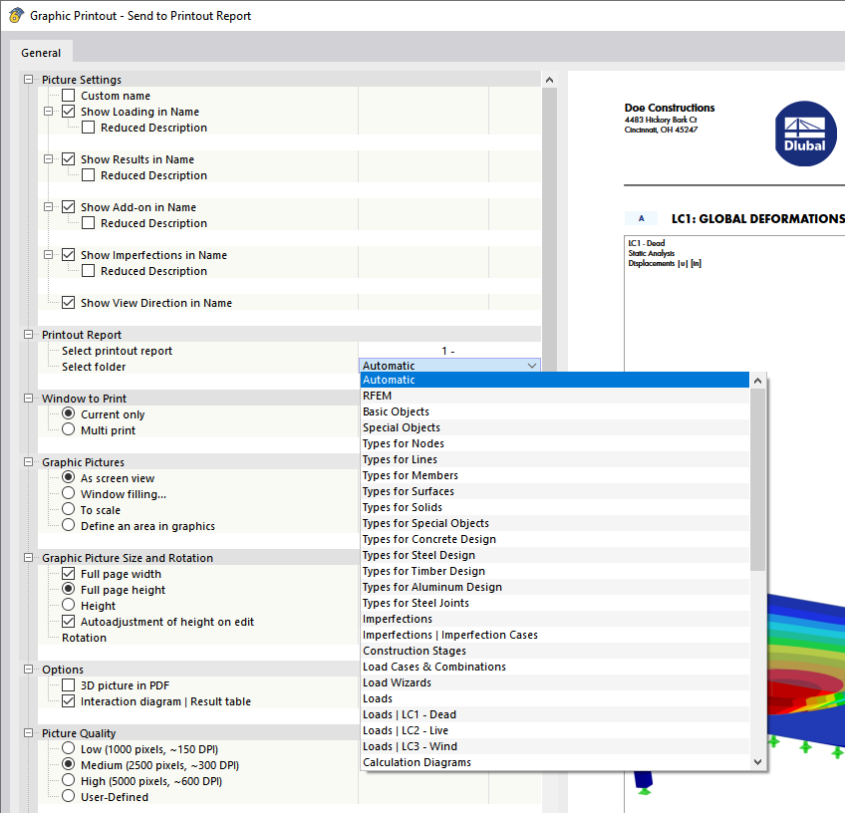Click the Graphic Printout icon in title bar
Screen dimensions: 845x813
point(14,15)
